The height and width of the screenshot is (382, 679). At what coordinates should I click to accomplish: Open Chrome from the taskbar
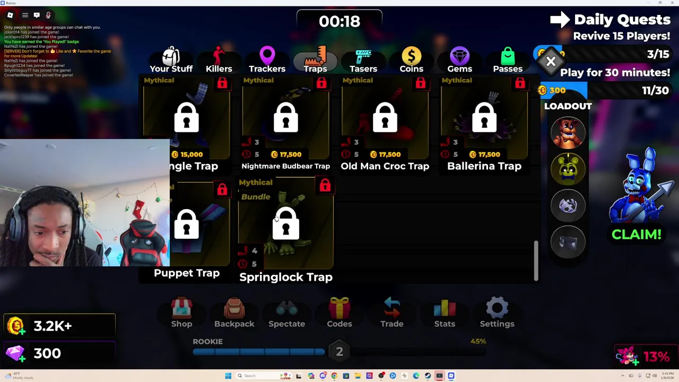point(334,376)
